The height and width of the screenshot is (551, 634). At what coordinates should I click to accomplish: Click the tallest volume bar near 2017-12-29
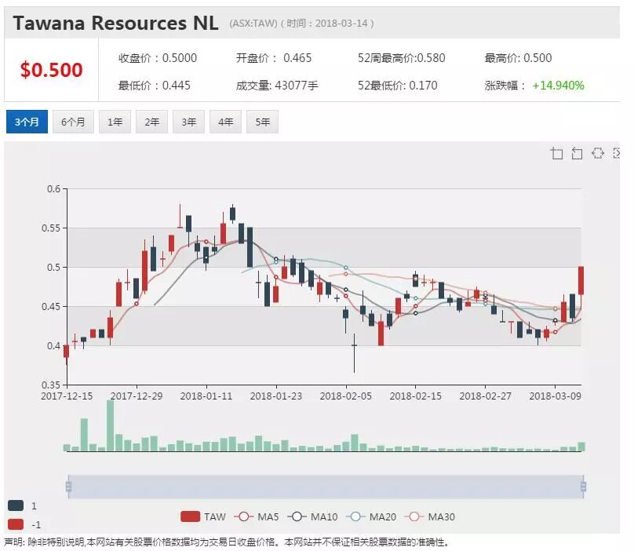(x=111, y=425)
